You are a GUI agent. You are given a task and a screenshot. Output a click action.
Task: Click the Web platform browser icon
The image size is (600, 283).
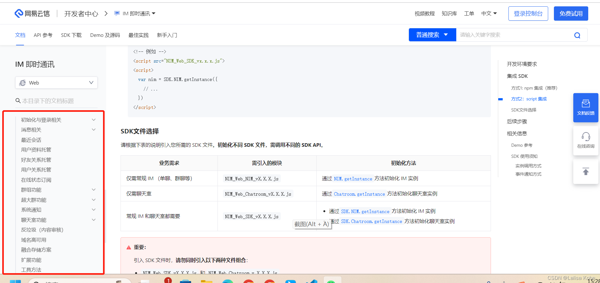tap(23, 83)
